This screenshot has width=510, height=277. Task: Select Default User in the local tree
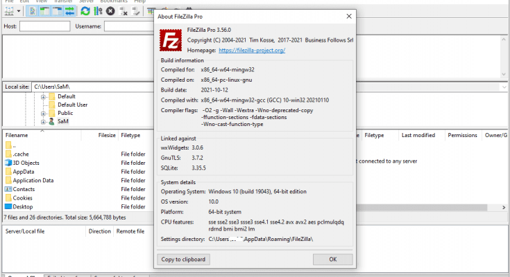pyautogui.click(x=73, y=105)
